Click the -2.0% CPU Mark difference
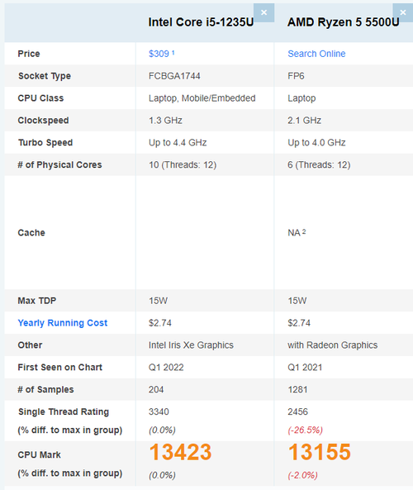 [302, 475]
